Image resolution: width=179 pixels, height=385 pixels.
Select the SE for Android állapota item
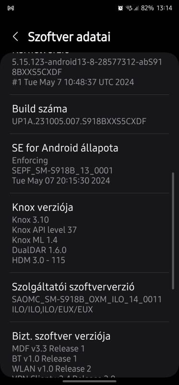89,164
